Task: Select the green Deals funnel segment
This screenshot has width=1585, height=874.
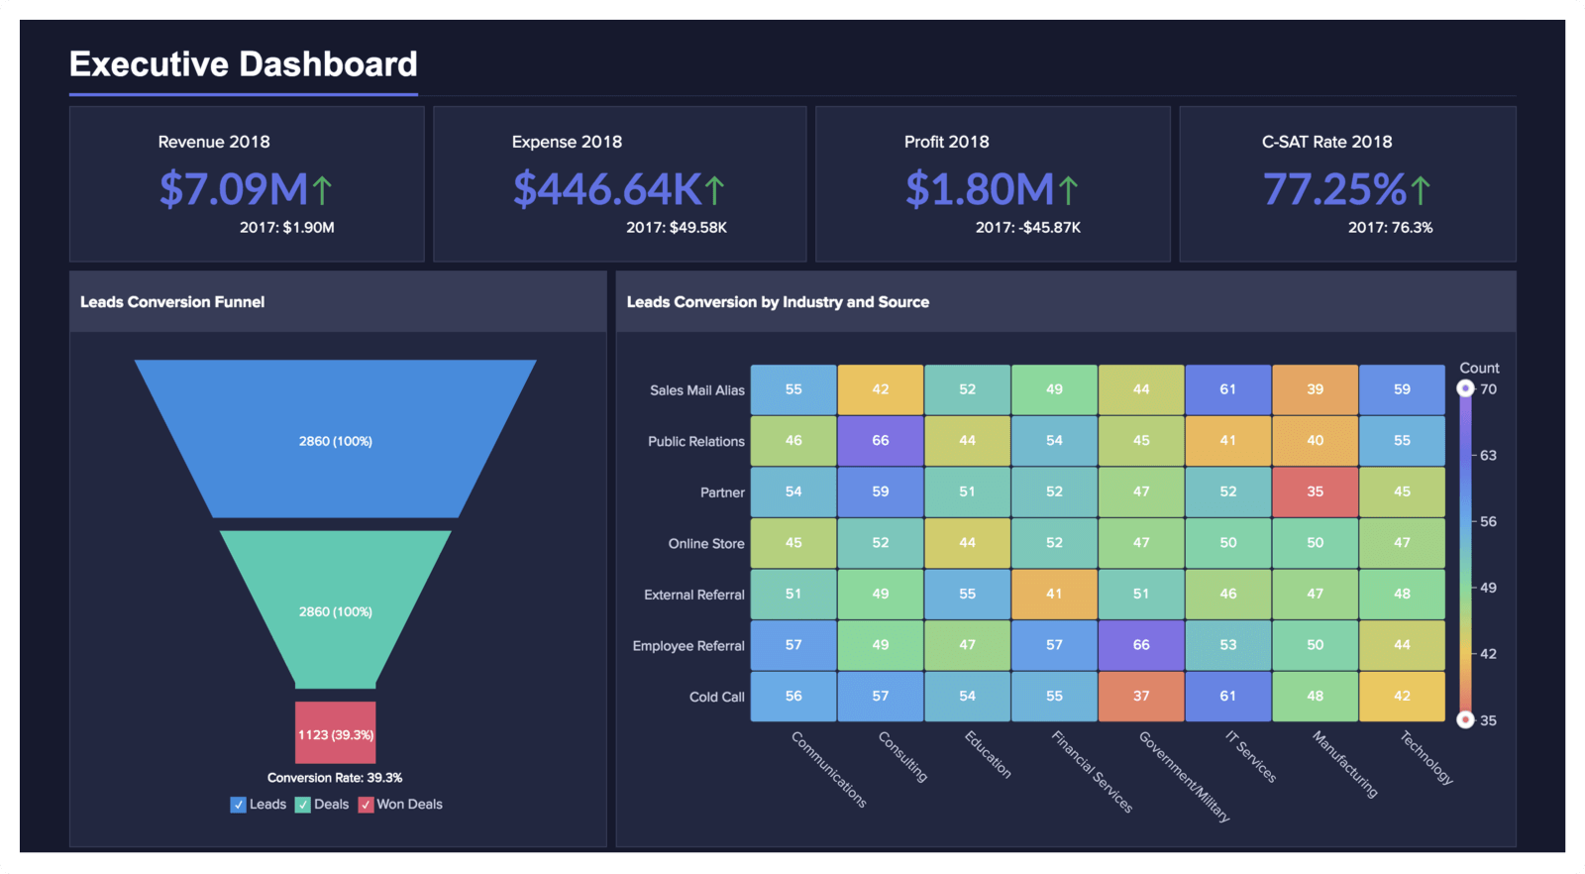Action: coord(336,609)
